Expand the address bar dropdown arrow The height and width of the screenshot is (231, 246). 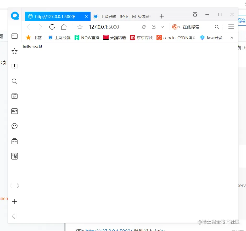click(162, 27)
